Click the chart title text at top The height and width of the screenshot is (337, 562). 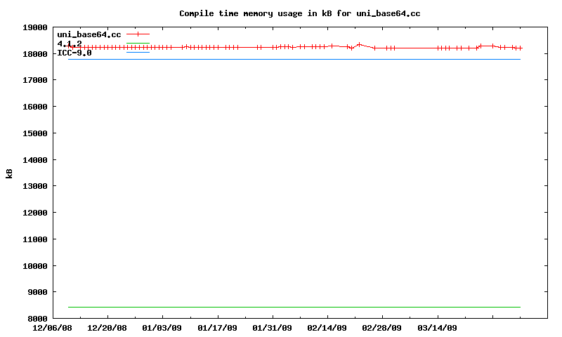[x=300, y=13]
